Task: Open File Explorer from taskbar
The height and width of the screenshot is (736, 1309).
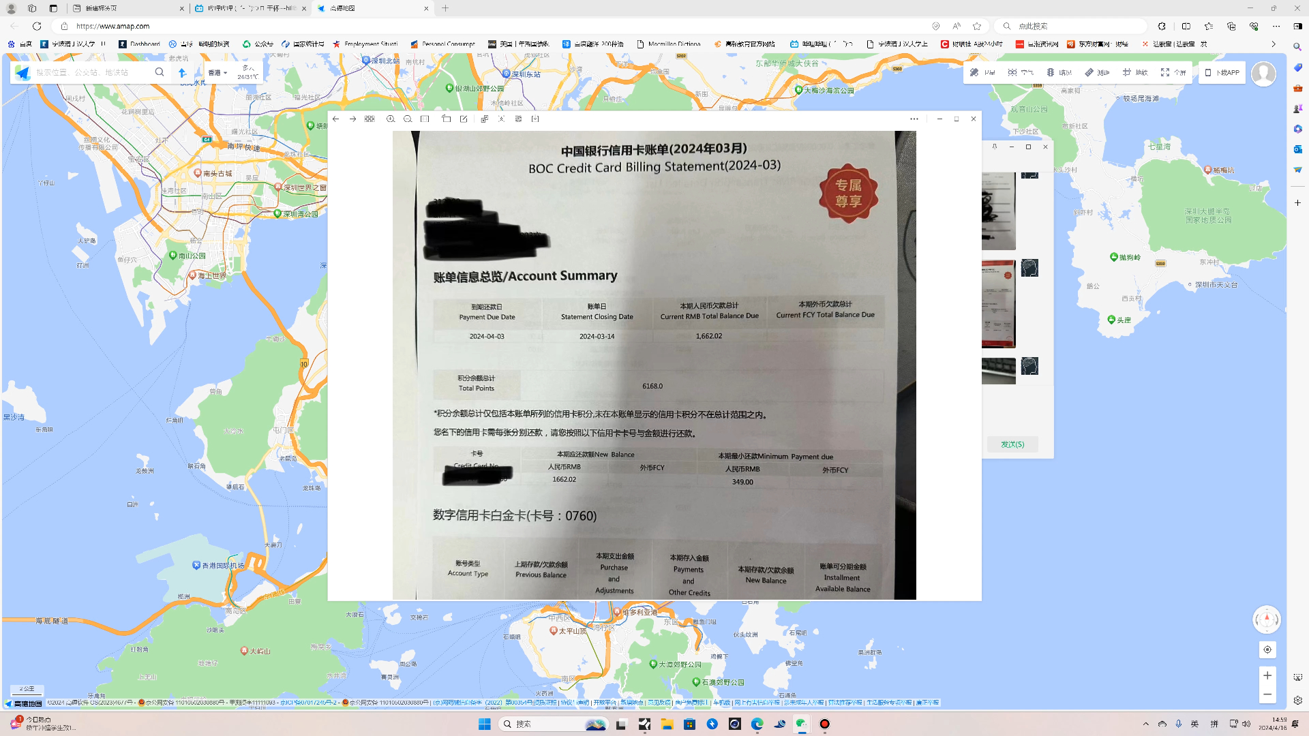Action: point(667,724)
